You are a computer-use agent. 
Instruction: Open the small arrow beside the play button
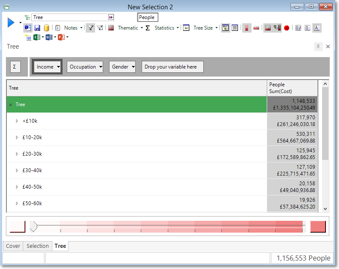pos(20,22)
